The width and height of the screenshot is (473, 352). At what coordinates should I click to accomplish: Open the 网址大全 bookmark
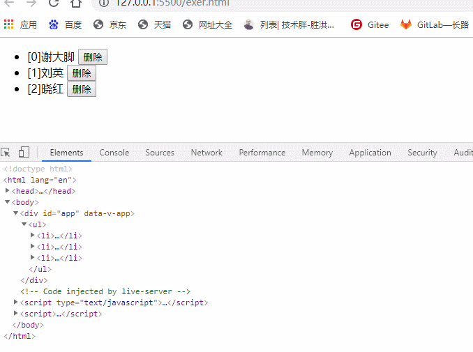(x=207, y=24)
